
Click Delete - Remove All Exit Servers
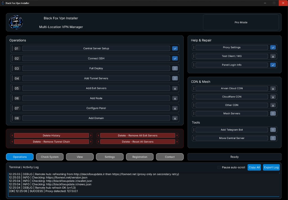(x=138, y=135)
